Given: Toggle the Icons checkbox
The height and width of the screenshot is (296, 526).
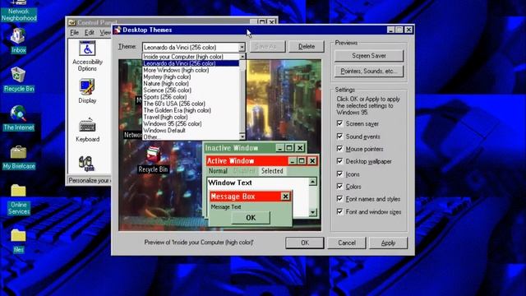Looking at the screenshot, I should click(x=339, y=173).
